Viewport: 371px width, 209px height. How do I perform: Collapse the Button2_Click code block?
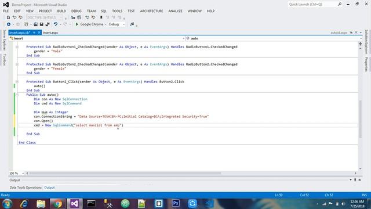pyautogui.click(x=17, y=82)
